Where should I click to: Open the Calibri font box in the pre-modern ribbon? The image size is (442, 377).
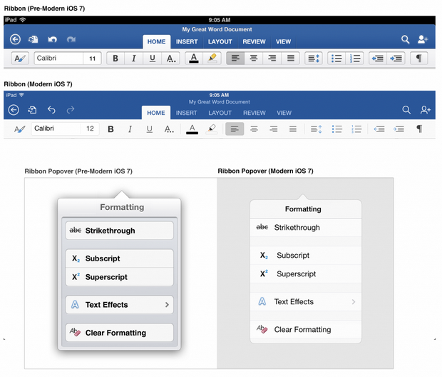click(58, 59)
